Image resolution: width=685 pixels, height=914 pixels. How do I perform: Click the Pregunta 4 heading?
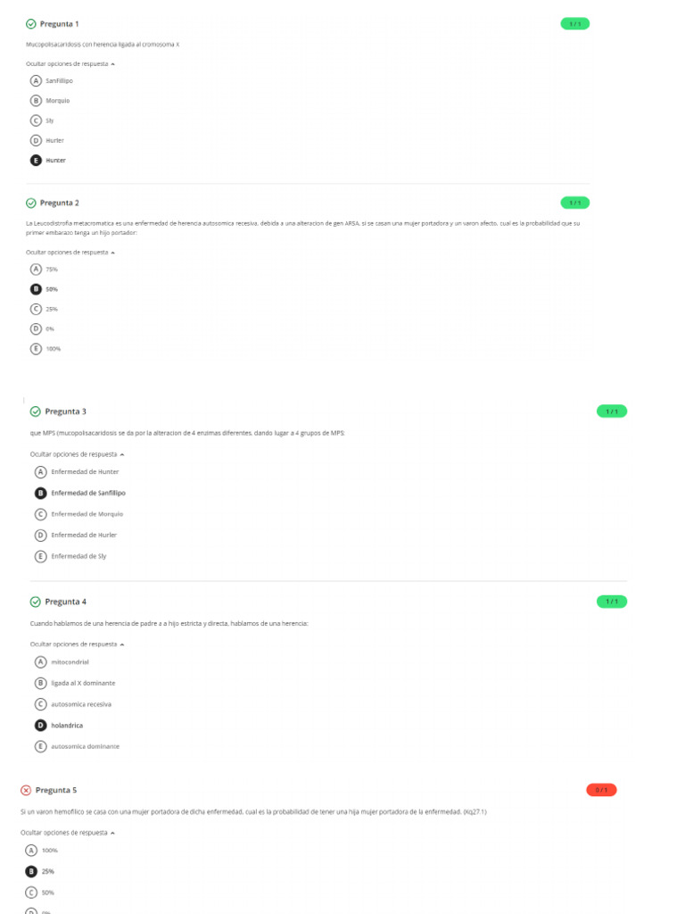tap(66, 602)
